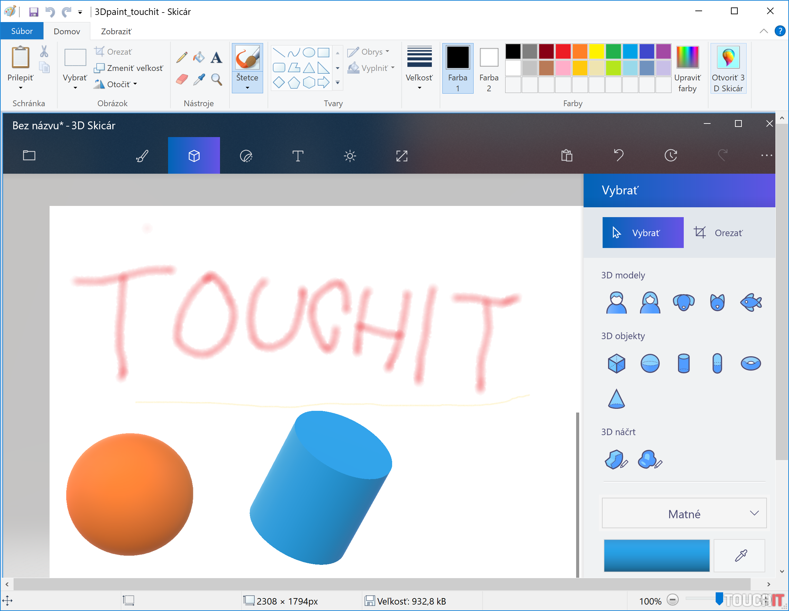This screenshot has width=789, height=611.
Task: Pick the Eraser tool
Action: click(182, 79)
